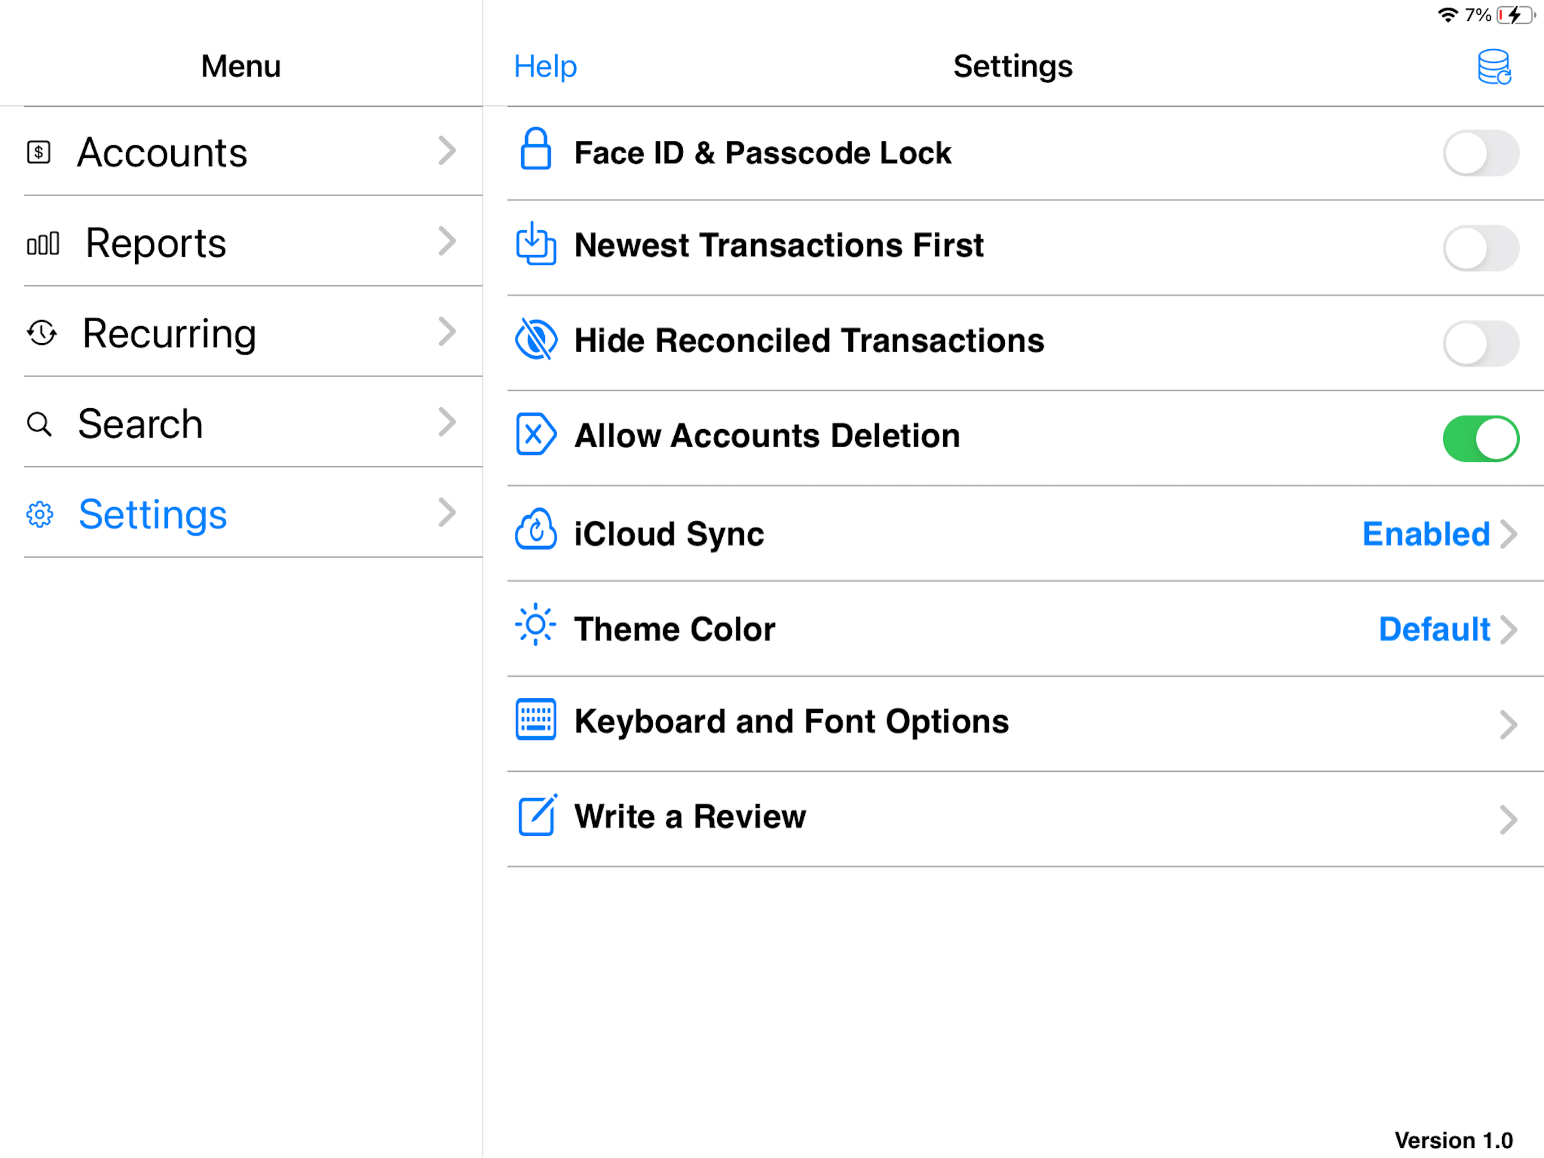Viewport: 1544px width, 1158px height.
Task: Click the Allow Accounts Deletion X icon
Action: tap(535, 434)
